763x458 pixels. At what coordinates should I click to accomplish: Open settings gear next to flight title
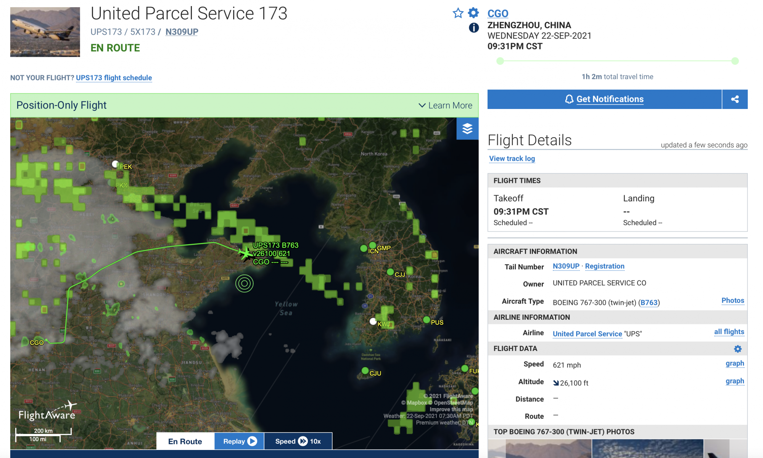[x=473, y=13]
